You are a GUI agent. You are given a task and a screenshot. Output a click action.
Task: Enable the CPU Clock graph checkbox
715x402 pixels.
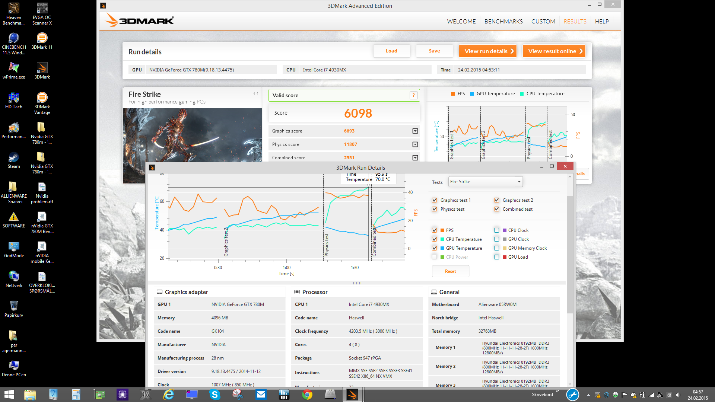pos(496,230)
